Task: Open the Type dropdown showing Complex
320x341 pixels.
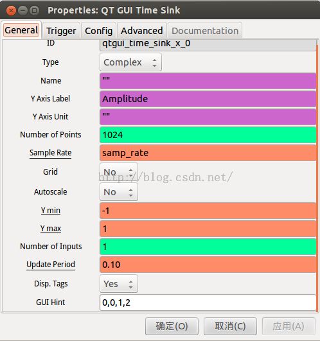Action: click(x=130, y=62)
